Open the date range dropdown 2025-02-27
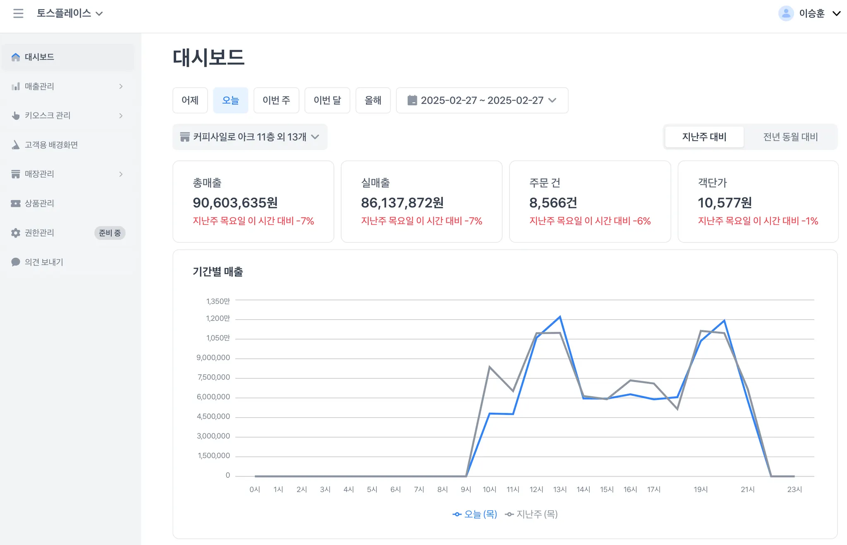847x545 pixels. [x=482, y=100]
